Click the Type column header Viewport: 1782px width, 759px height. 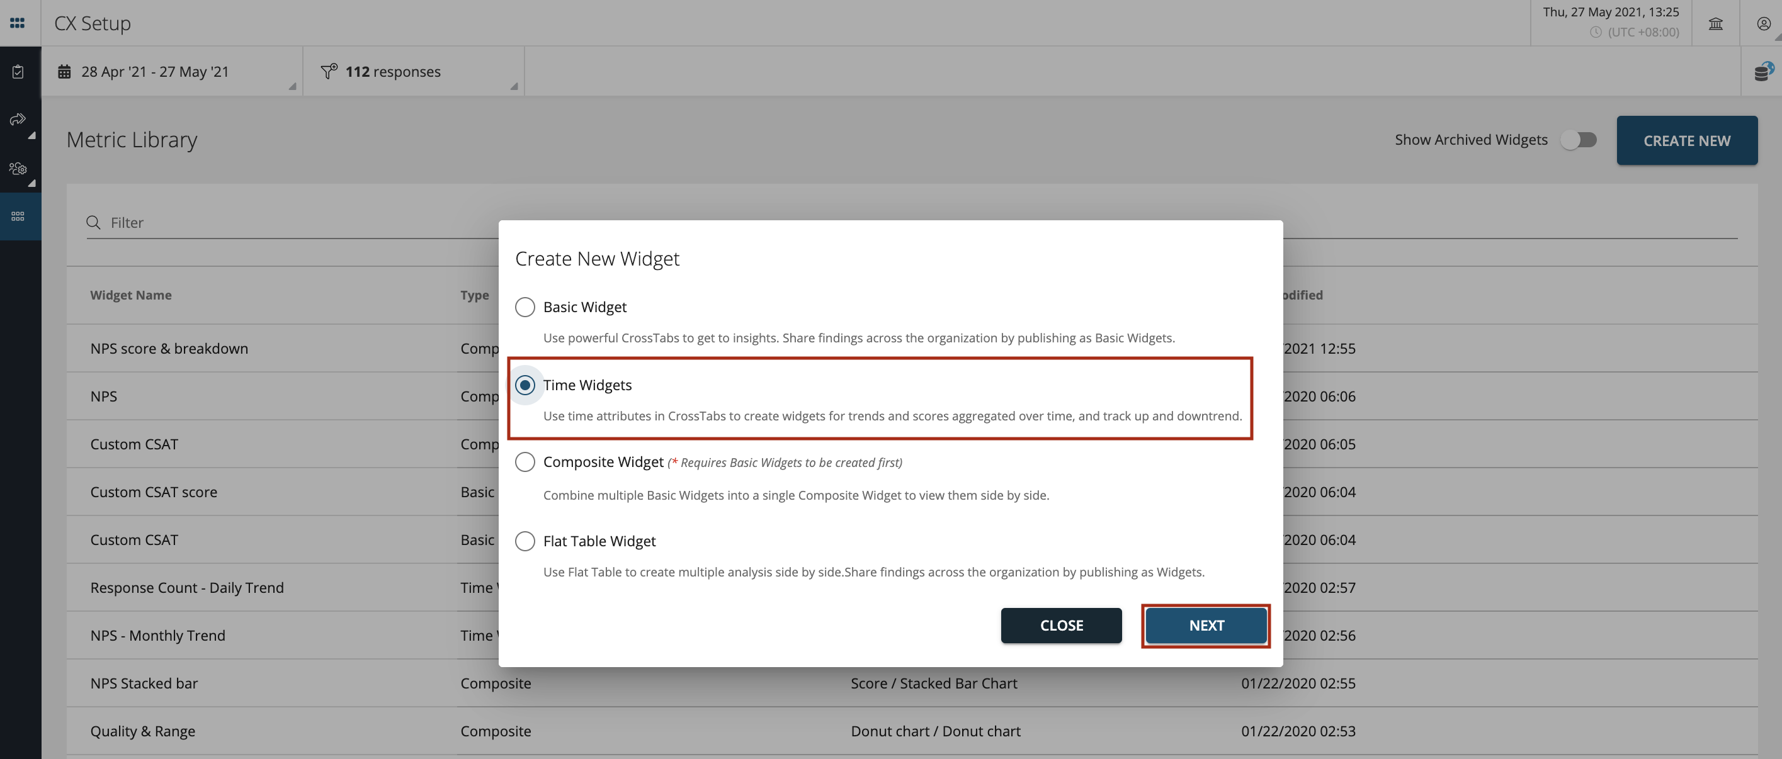click(475, 295)
